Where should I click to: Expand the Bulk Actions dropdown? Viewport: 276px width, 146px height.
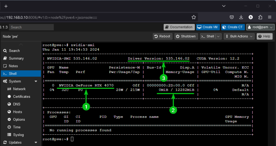pos(239,36)
